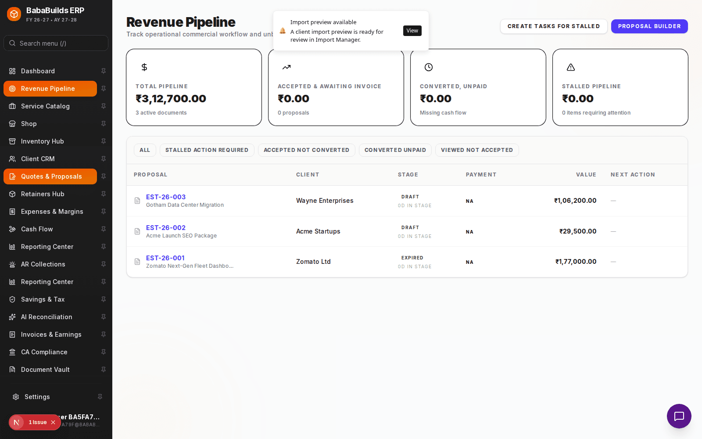702x439 pixels.
Task: Open the chat bubble widget
Action: (679, 416)
